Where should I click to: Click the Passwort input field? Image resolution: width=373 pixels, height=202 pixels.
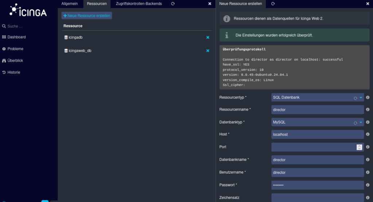click(x=318, y=185)
